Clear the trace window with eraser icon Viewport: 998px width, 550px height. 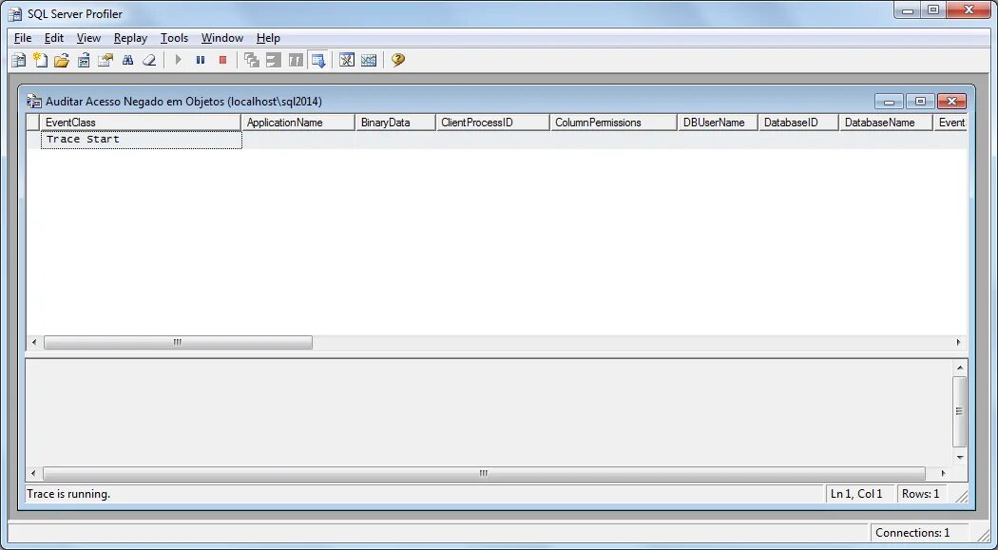[x=149, y=61]
